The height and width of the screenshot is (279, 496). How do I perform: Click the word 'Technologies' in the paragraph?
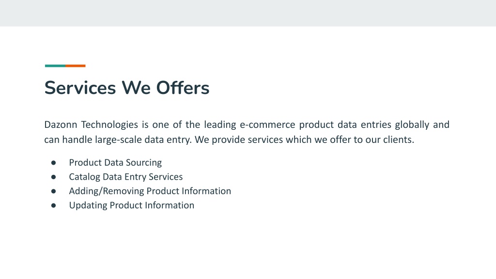point(109,125)
